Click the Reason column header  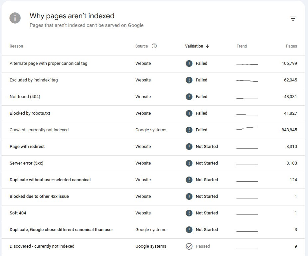(16, 46)
